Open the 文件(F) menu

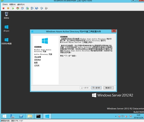pyautogui.click(x=5, y=4)
